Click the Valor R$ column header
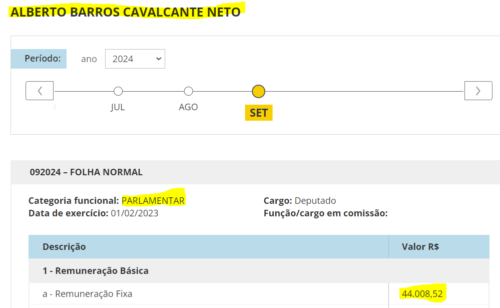 pyautogui.click(x=420, y=246)
